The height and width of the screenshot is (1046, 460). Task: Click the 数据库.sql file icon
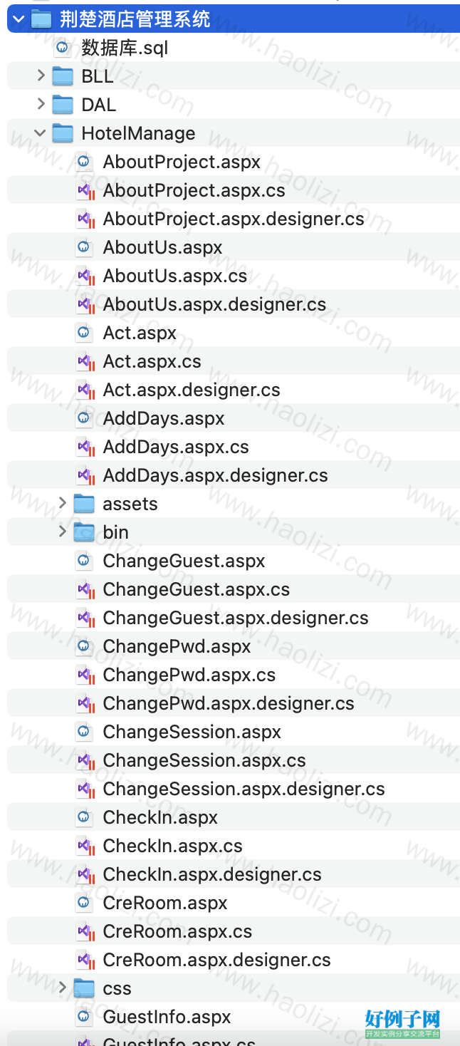pyautogui.click(x=63, y=48)
